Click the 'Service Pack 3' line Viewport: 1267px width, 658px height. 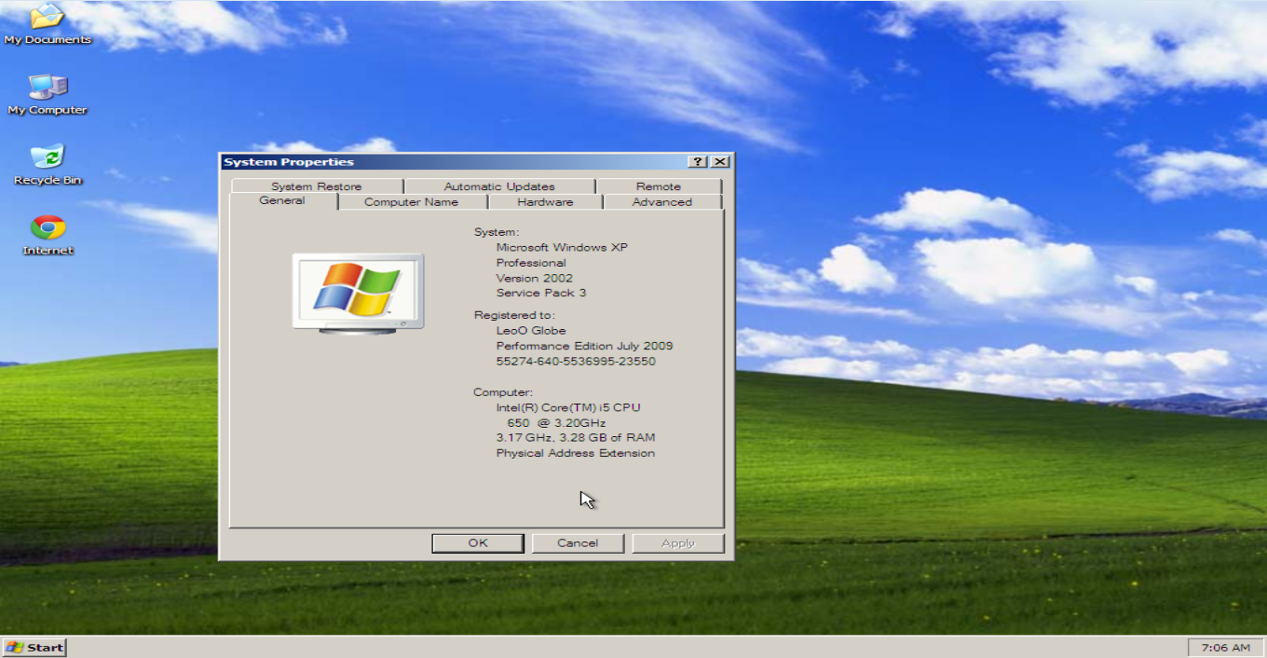[541, 293]
